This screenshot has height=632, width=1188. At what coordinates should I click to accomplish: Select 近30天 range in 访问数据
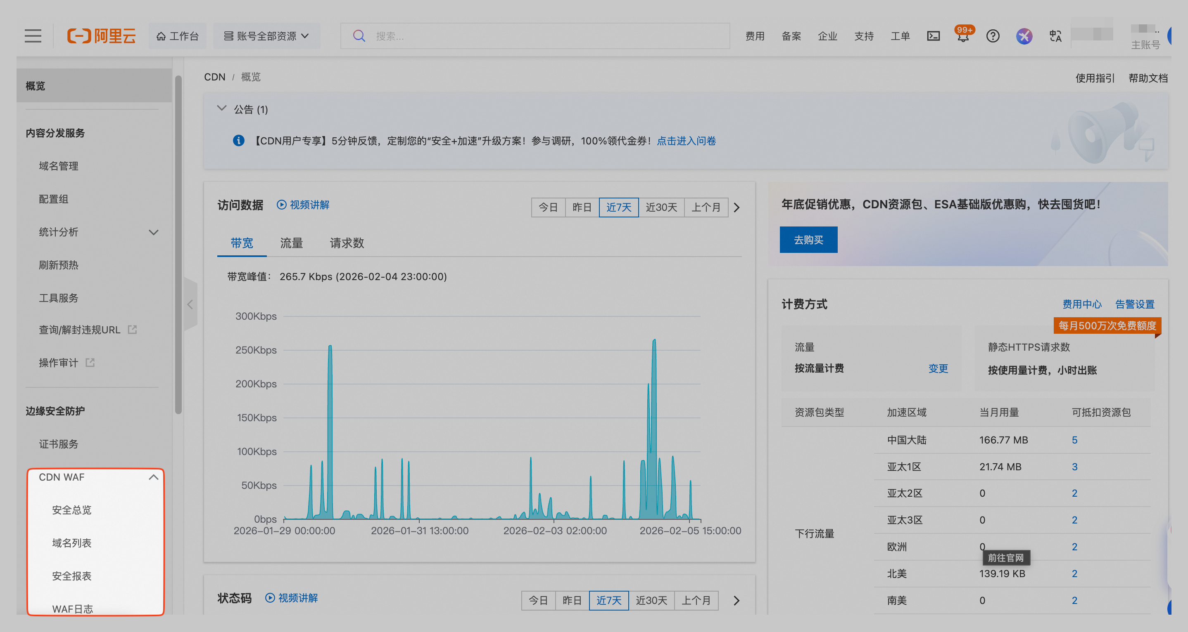coord(661,208)
